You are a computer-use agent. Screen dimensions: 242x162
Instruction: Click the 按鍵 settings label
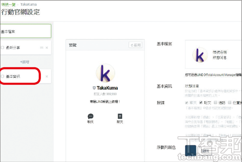tap(161, 103)
